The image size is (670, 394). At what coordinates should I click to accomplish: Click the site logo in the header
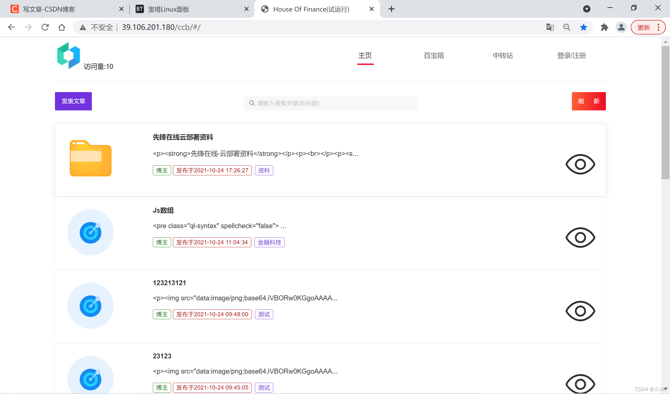click(68, 55)
